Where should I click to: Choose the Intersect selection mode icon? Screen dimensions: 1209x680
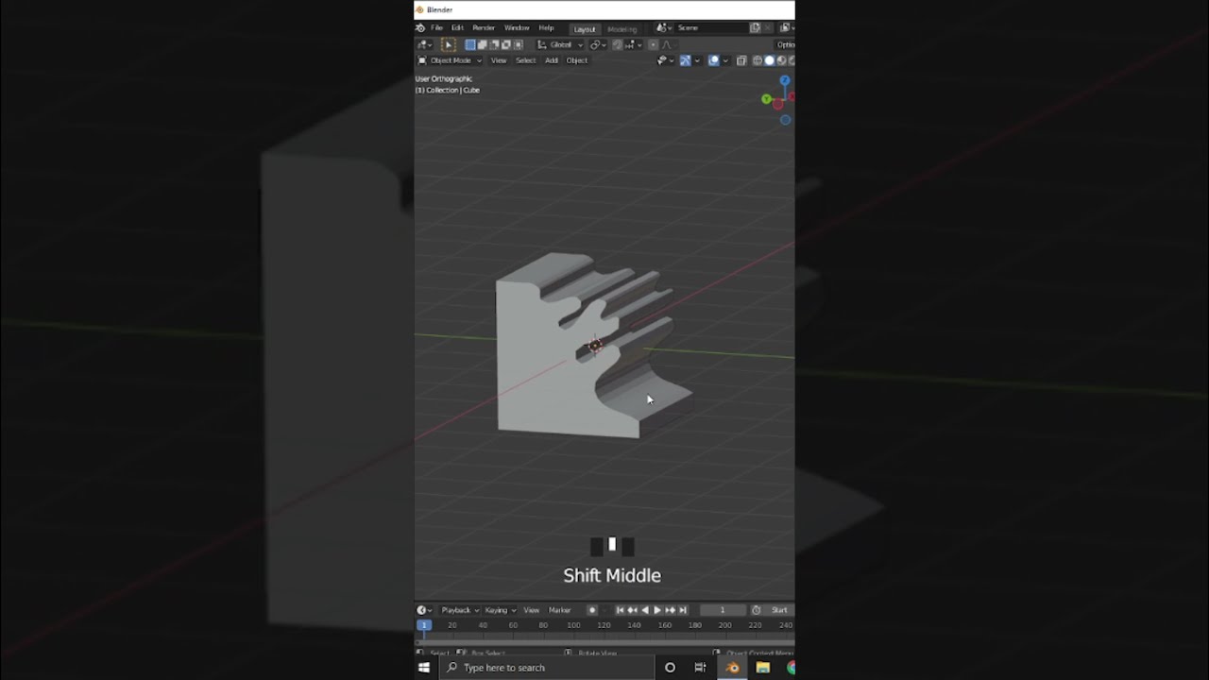coord(518,44)
